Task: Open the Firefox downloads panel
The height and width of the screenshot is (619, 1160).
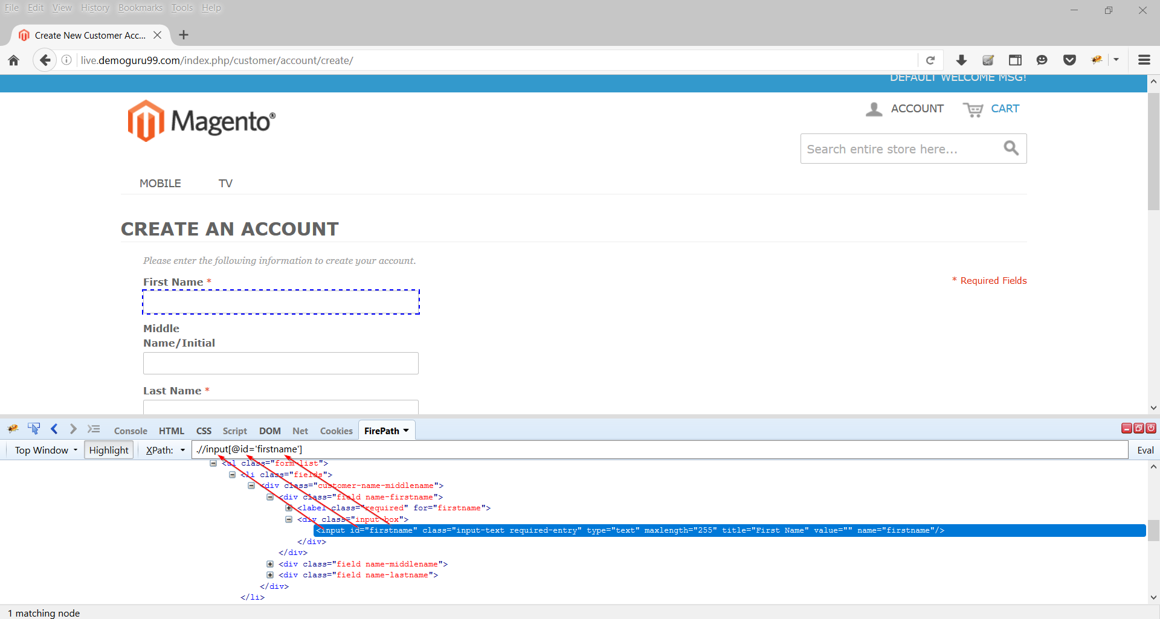Action: coord(961,60)
